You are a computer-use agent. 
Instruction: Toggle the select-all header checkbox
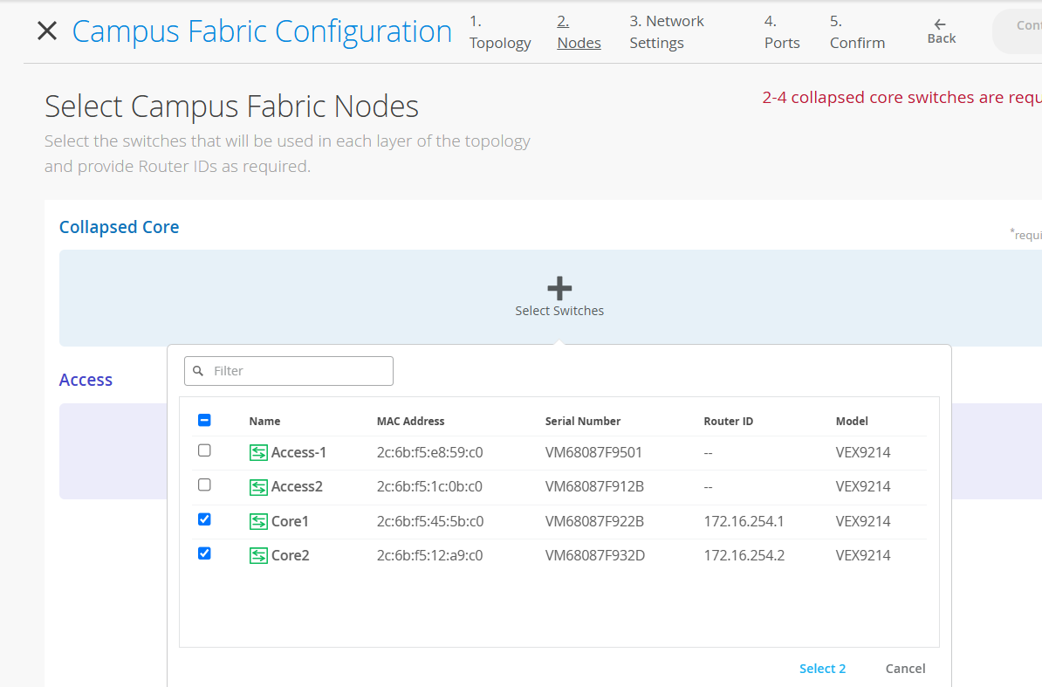204,420
